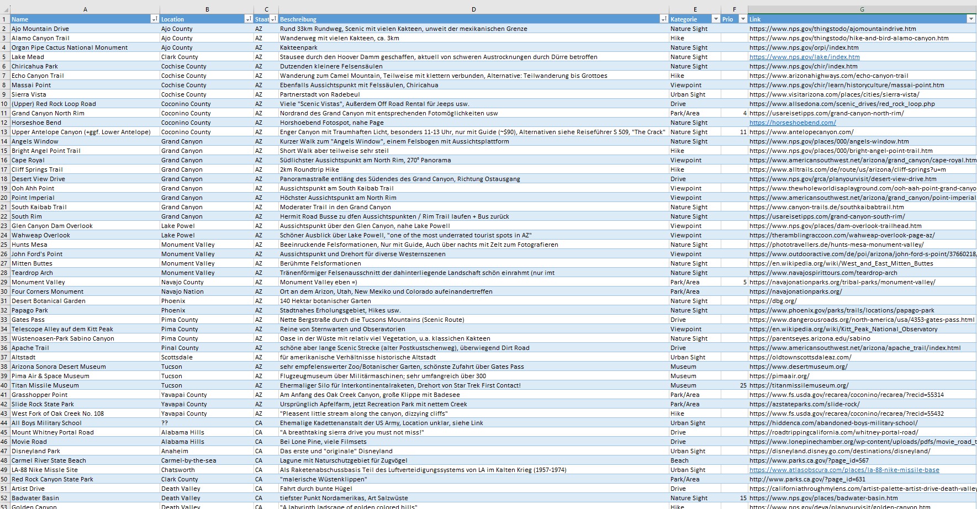Select the Anaheim location cell
This screenshot has width=977, height=509.
click(207, 451)
